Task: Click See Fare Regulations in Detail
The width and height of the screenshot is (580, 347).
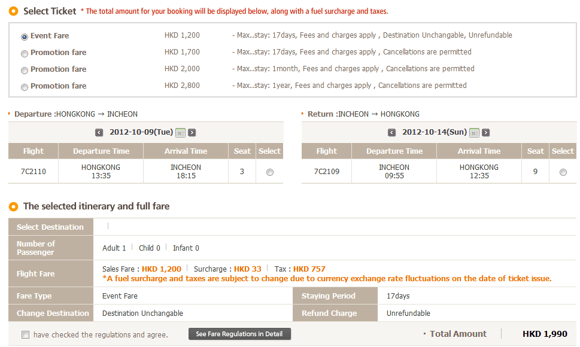Action: tap(239, 334)
